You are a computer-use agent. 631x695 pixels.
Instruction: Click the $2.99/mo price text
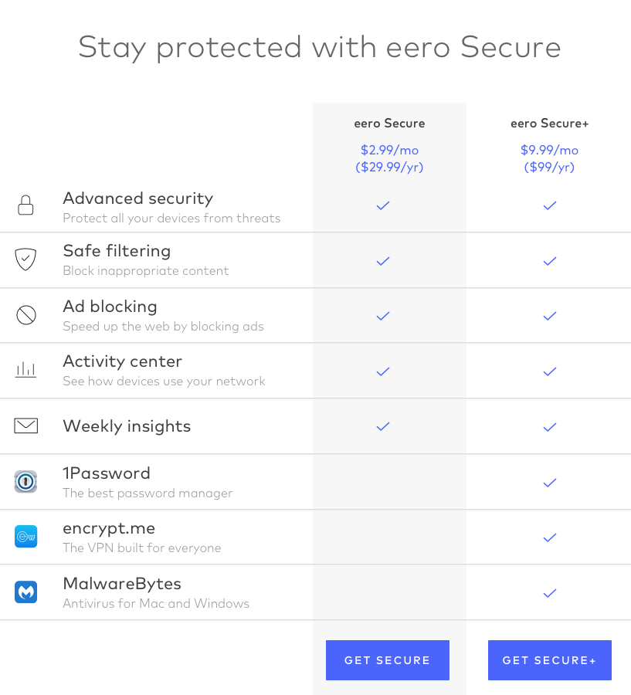[389, 150]
